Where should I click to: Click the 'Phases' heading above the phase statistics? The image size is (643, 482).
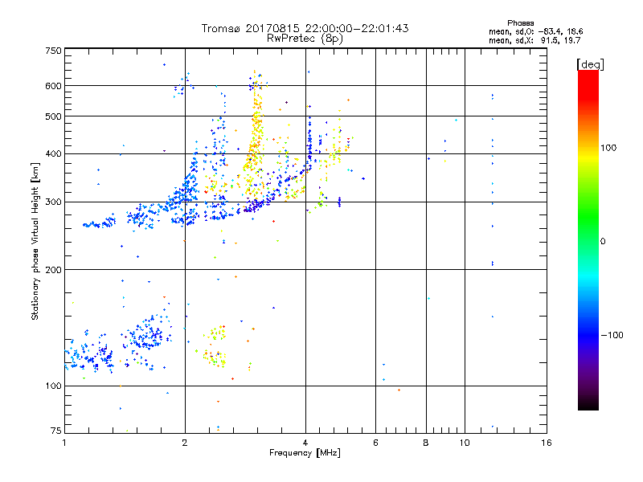click(x=520, y=23)
